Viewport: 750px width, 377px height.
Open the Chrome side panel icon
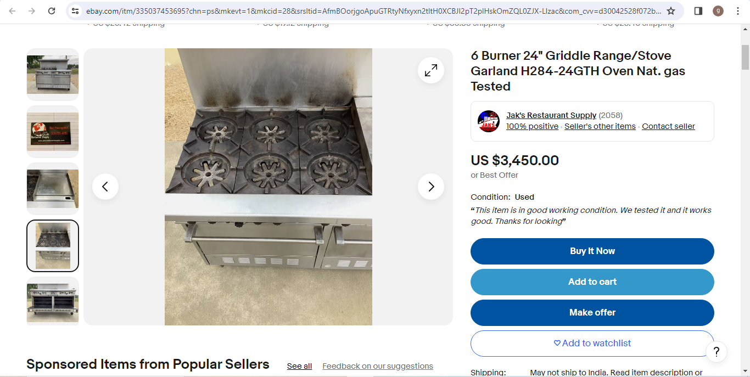(x=698, y=11)
